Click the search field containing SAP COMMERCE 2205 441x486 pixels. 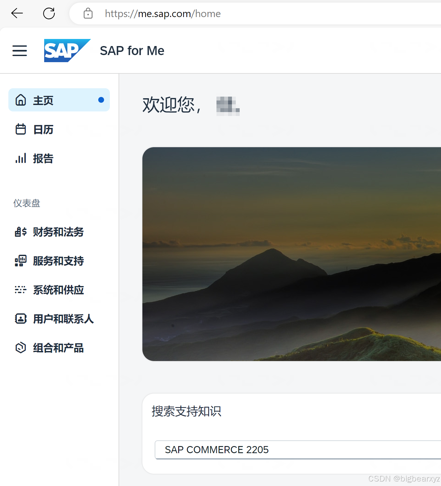(x=298, y=450)
